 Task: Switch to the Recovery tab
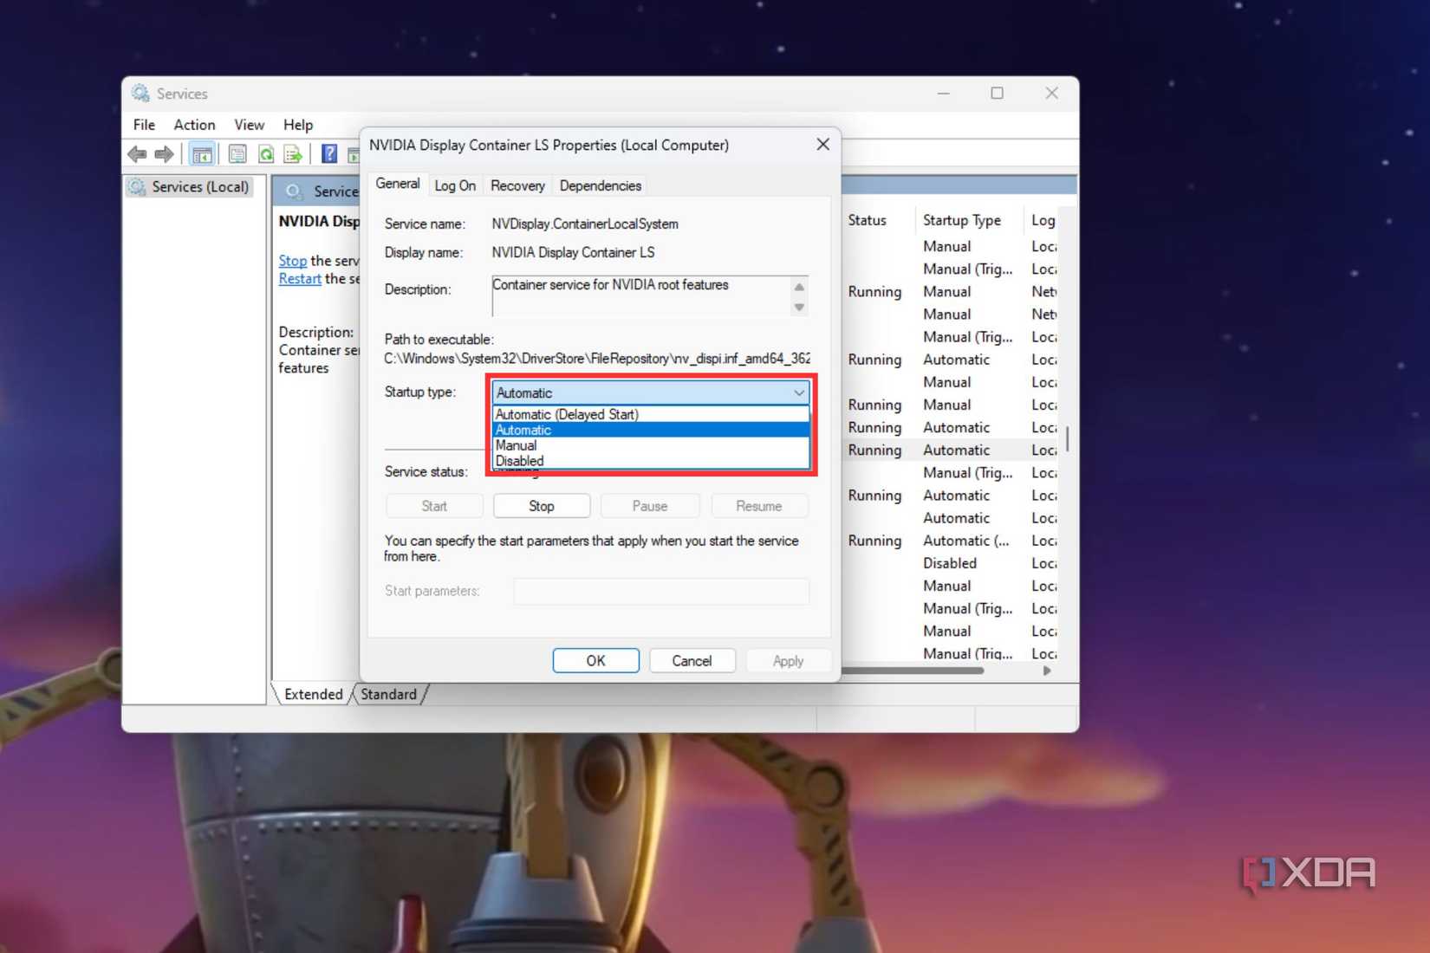[517, 185]
